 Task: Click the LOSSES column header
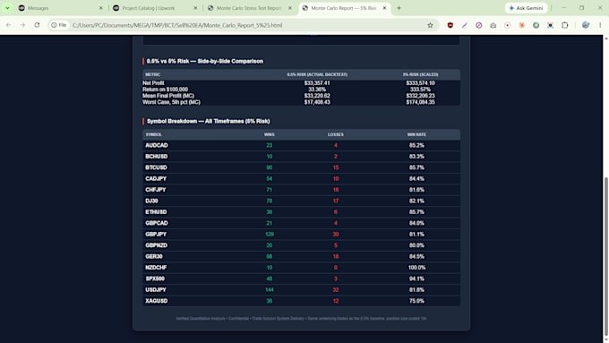(x=336, y=134)
